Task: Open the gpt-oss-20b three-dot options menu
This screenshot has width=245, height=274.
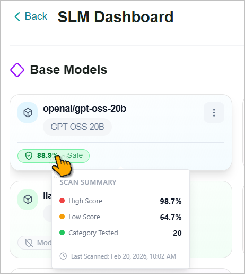Action: 214,112
